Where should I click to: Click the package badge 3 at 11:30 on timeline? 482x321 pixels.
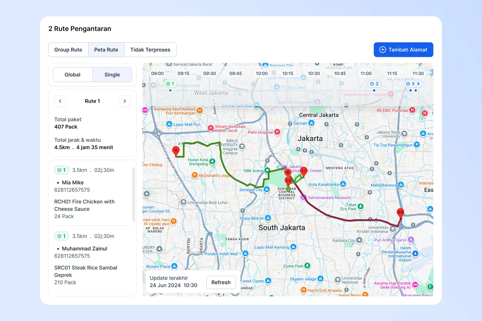click(x=410, y=84)
